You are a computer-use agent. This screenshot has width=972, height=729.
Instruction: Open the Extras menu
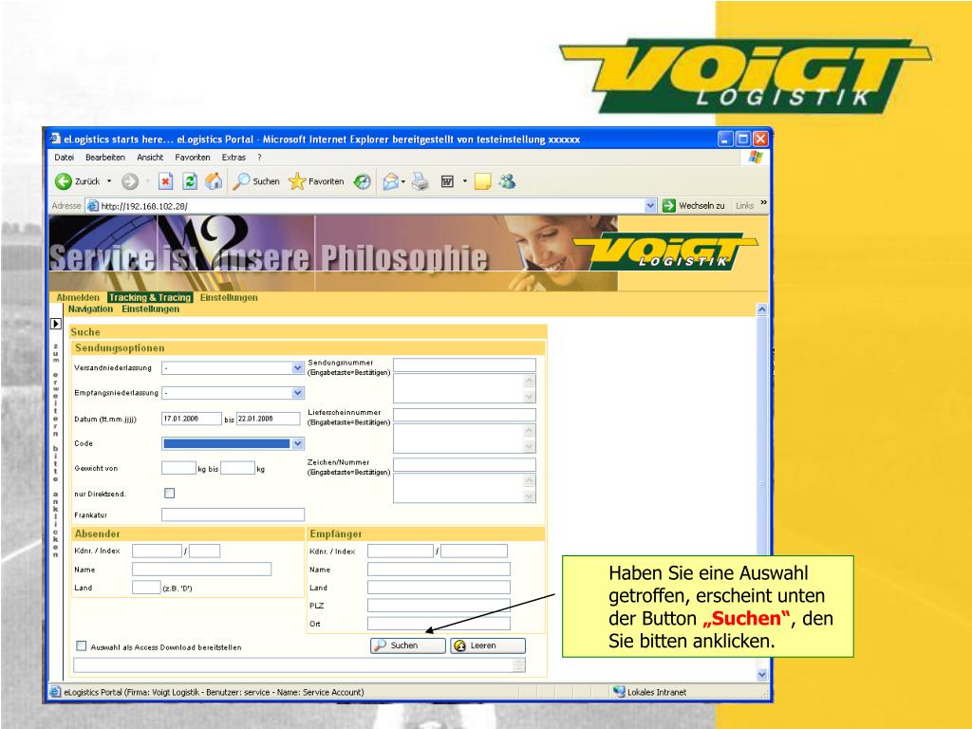234,158
